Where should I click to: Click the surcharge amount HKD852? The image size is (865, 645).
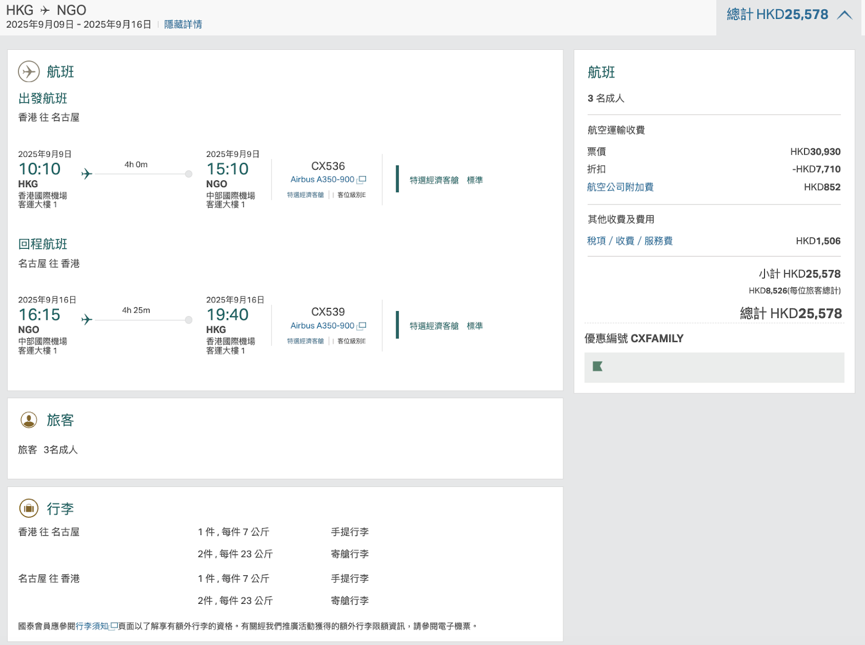click(x=822, y=187)
